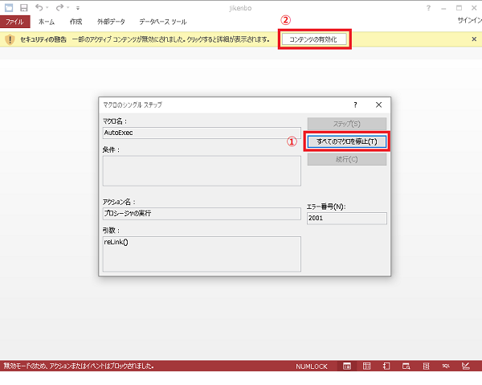
Task: Click the Redo arrow icon
Action: 59,7
